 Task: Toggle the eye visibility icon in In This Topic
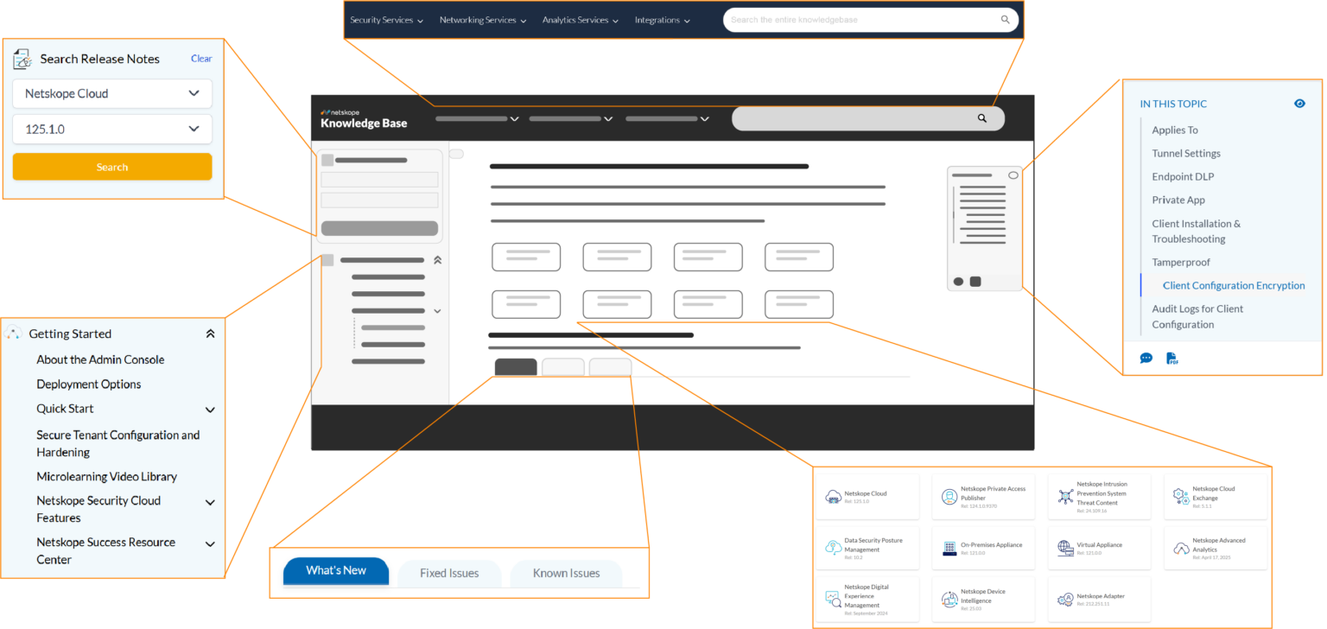1299,103
